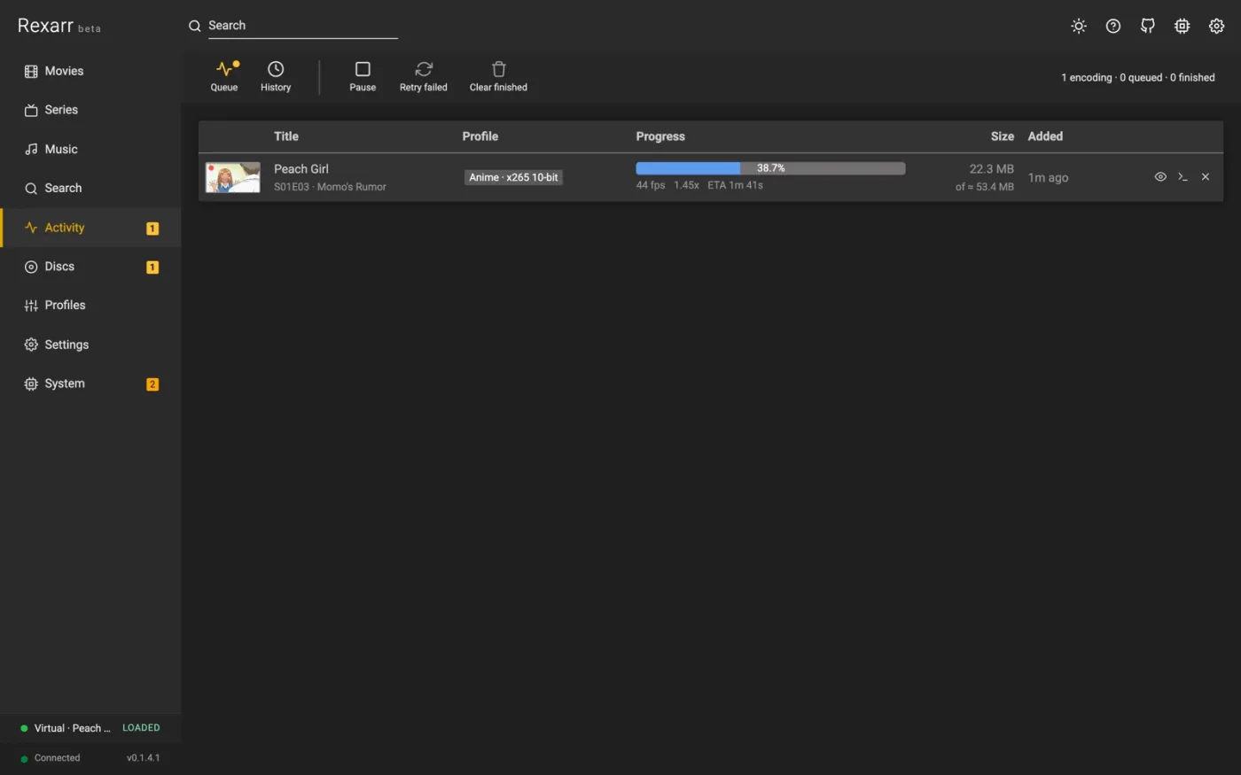Select Activity in the sidebar
Viewport: 1241px width, 775px height.
click(x=90, y=228)
